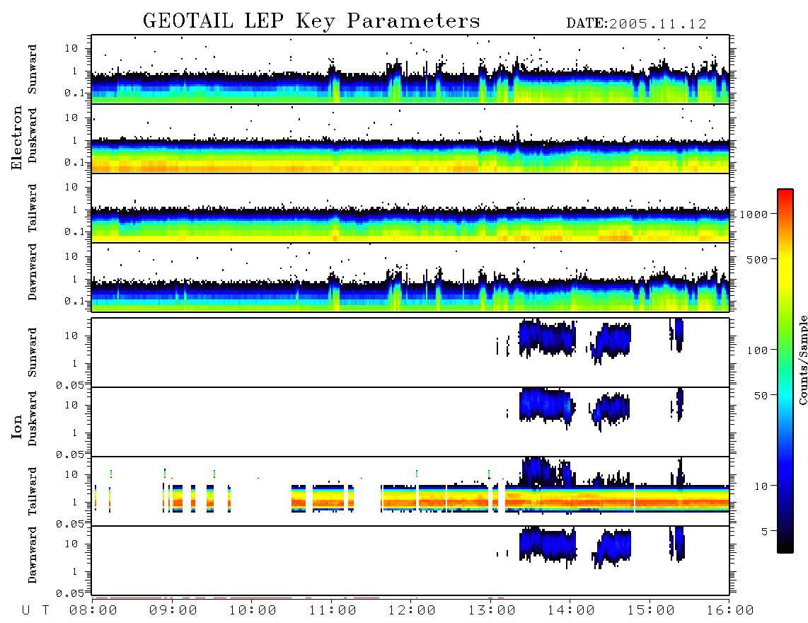The image size is (808, 623).
Task: Click the Electron Sunward spectrogram panel
Action: [410, 69]
